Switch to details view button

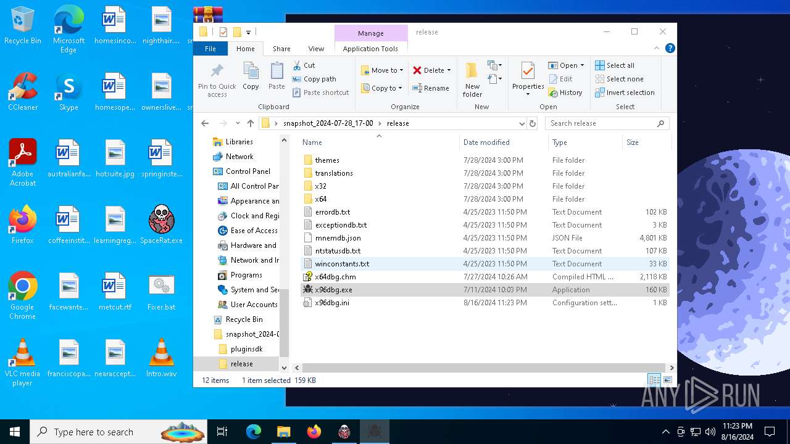point(654,380)
